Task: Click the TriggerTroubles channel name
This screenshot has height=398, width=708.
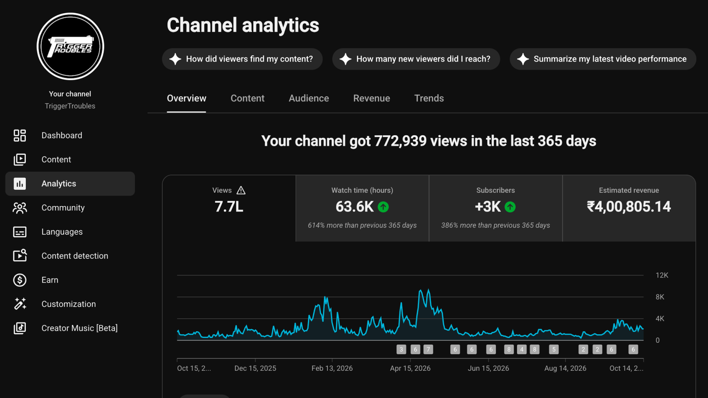Action: coord(70,106)
